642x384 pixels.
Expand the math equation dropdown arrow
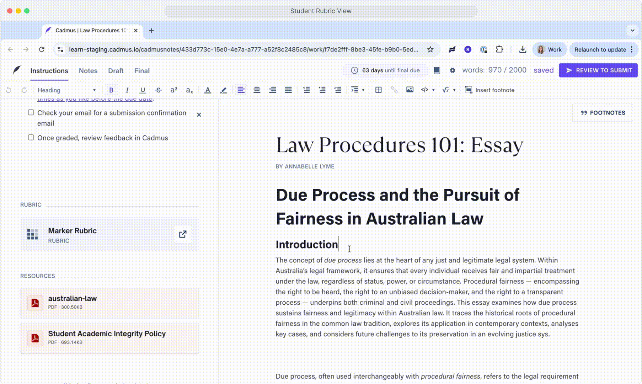454,90
